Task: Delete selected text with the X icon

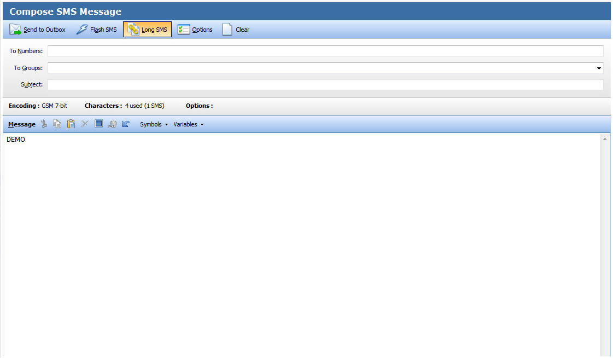Action: tap(85, 124)
